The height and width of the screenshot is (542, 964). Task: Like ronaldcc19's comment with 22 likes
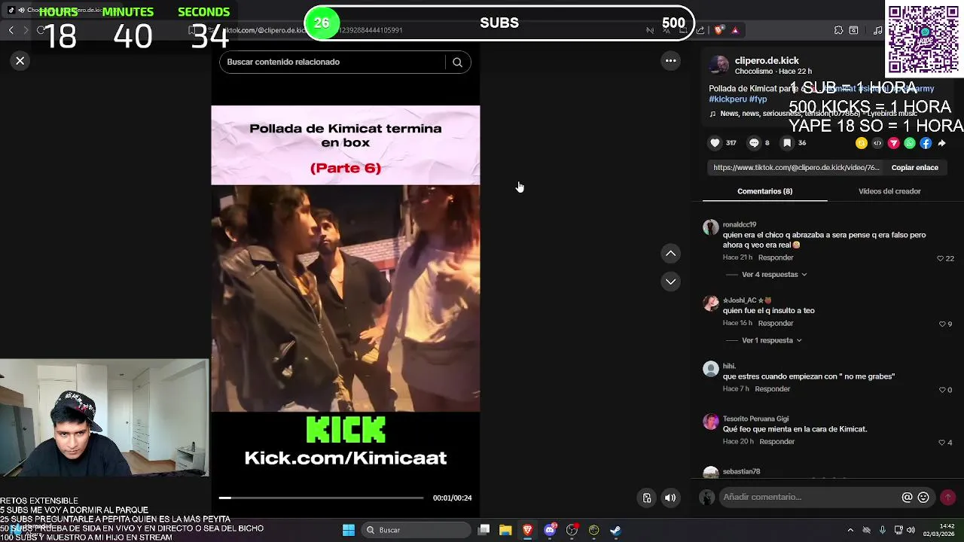tap(940, 258)
